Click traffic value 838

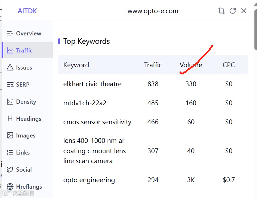[x=153, y=84]
